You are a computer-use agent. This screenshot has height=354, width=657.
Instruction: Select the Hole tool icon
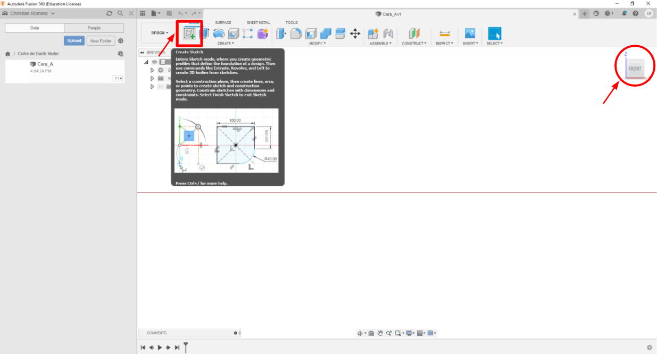click(x=233, y=33)
